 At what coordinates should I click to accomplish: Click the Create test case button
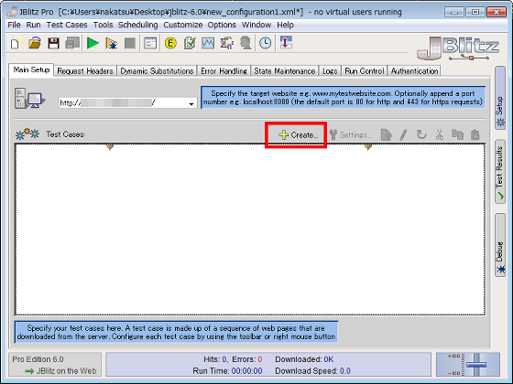tap(298, 135)
